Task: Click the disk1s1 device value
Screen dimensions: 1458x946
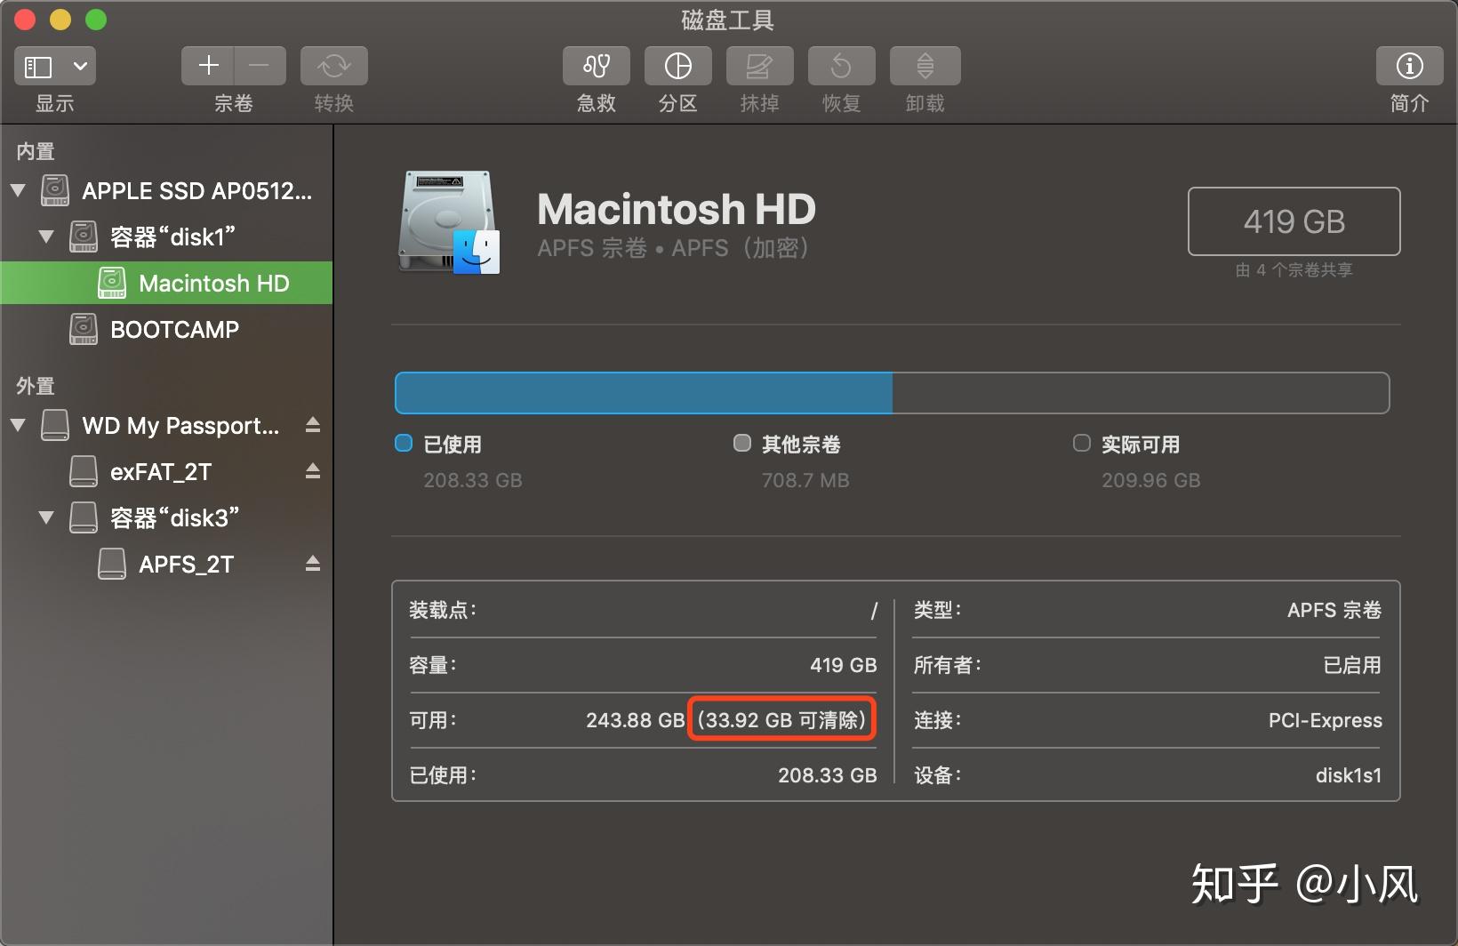Action: click(1349, 775)
